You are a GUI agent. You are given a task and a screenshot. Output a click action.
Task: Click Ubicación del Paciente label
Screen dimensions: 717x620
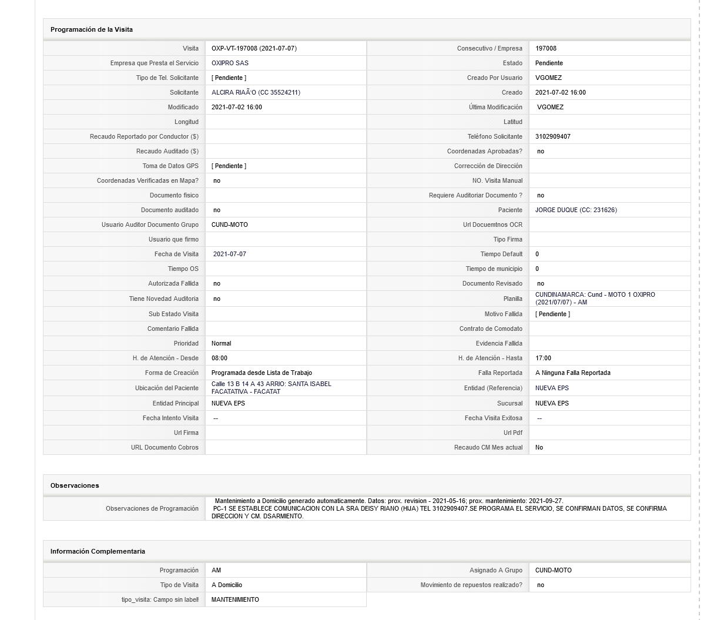coord(167,388)
